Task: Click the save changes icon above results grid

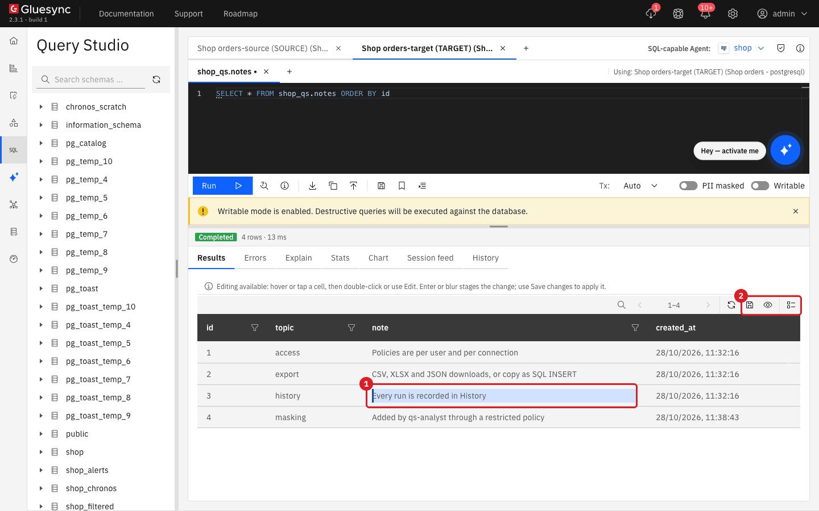Action: [750, 305]
